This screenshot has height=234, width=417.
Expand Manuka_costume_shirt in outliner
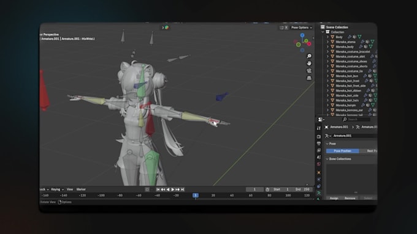tap(327, 56)
